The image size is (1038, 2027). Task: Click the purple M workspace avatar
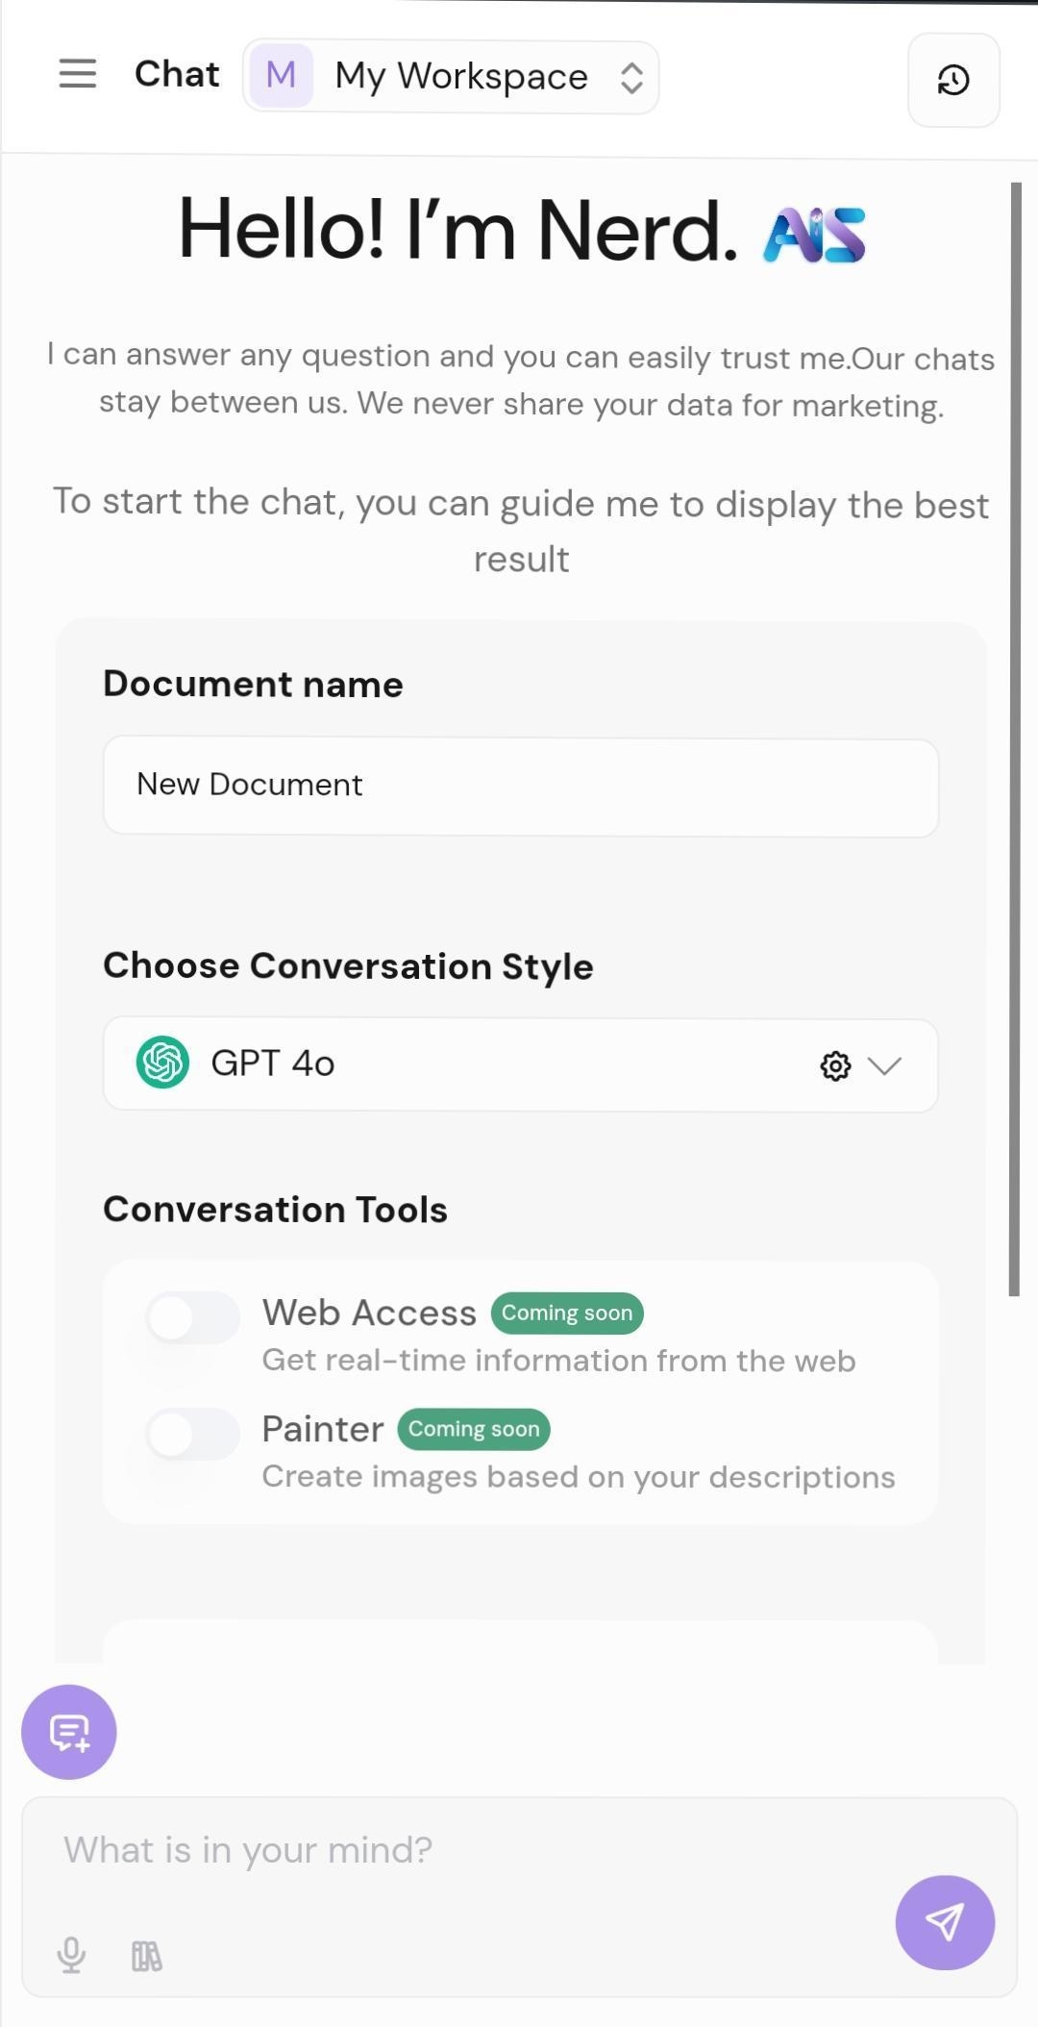(280, 76)
